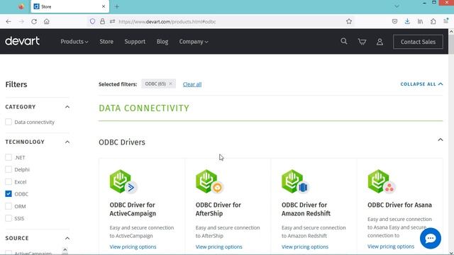Viewport: 454px width, 255px height.
Task: Check the Data connectivity category filter
Action: (9, 122)
